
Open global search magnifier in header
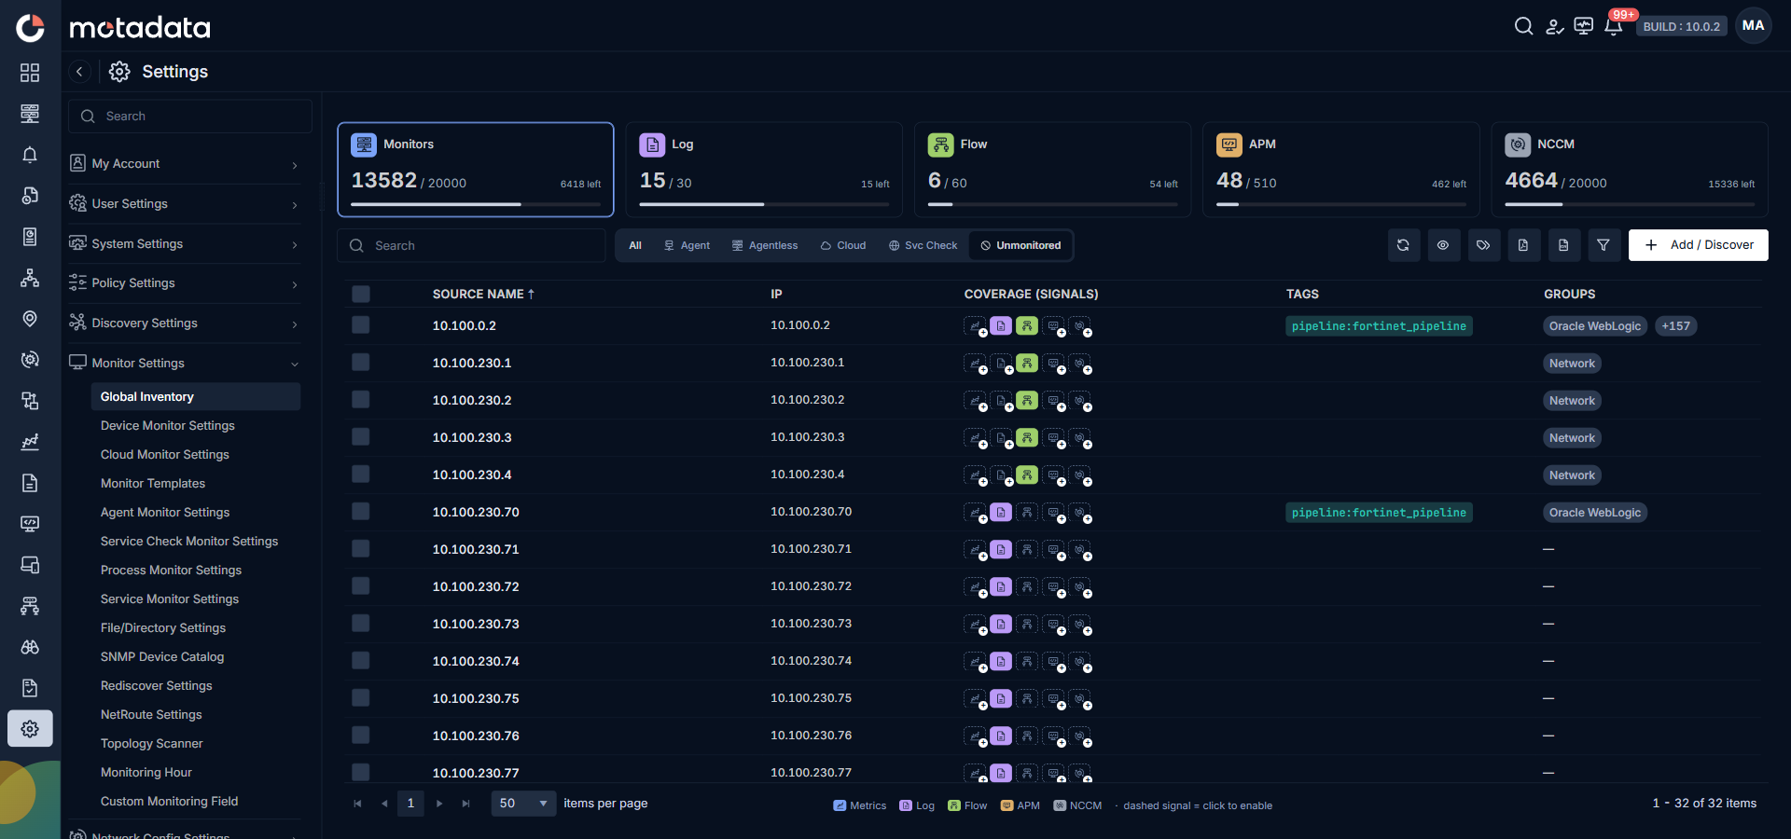click(x=1523, y=26)
